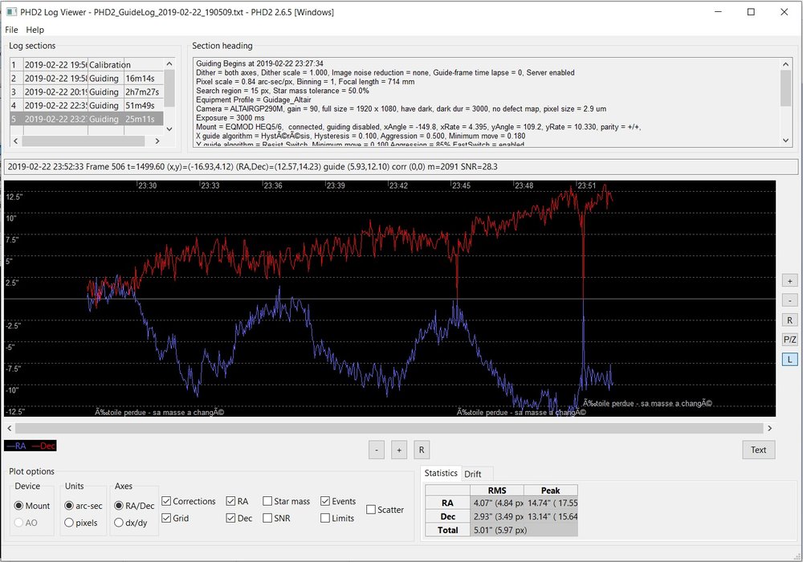The width and height of the screenshot is (803, 562).
Task: Click the R reset button beside graph
Action: 789,320
